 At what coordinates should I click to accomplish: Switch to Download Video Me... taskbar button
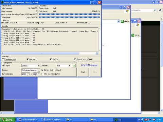pos(53,120)
